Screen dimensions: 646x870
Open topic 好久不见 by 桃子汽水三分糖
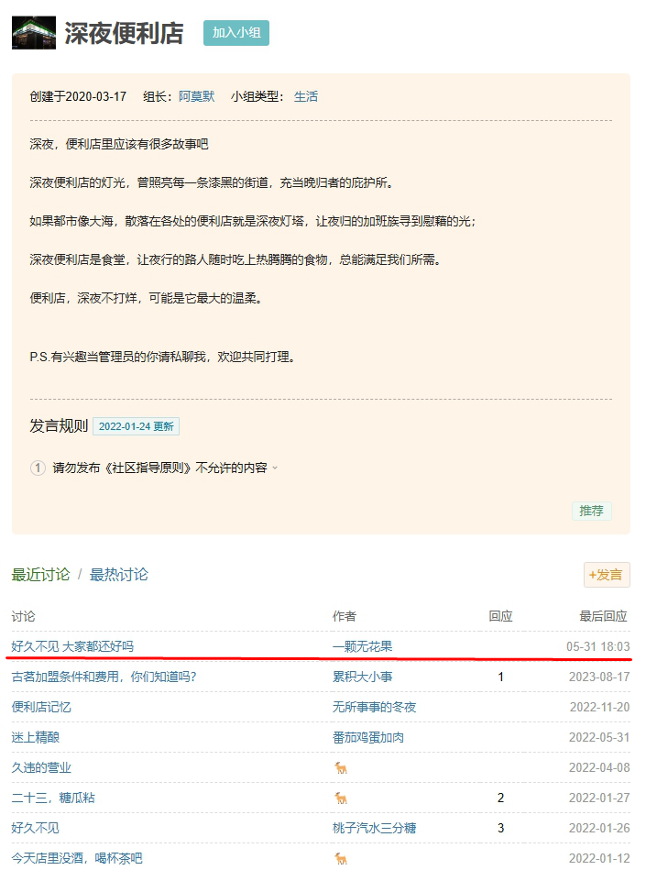[x=35, y=829]
